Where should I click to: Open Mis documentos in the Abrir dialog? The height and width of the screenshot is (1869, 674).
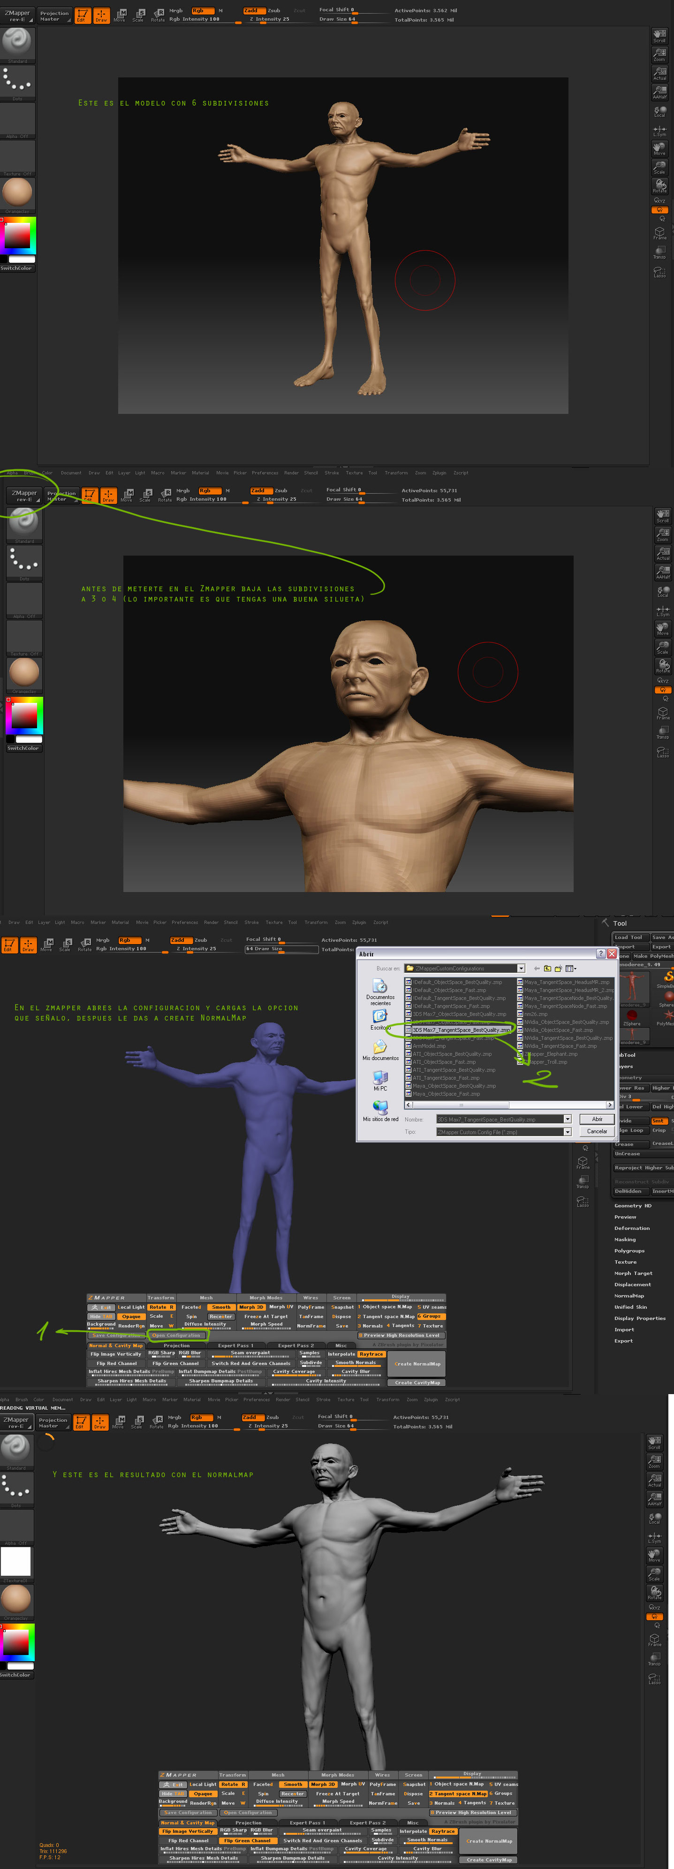380,1050
